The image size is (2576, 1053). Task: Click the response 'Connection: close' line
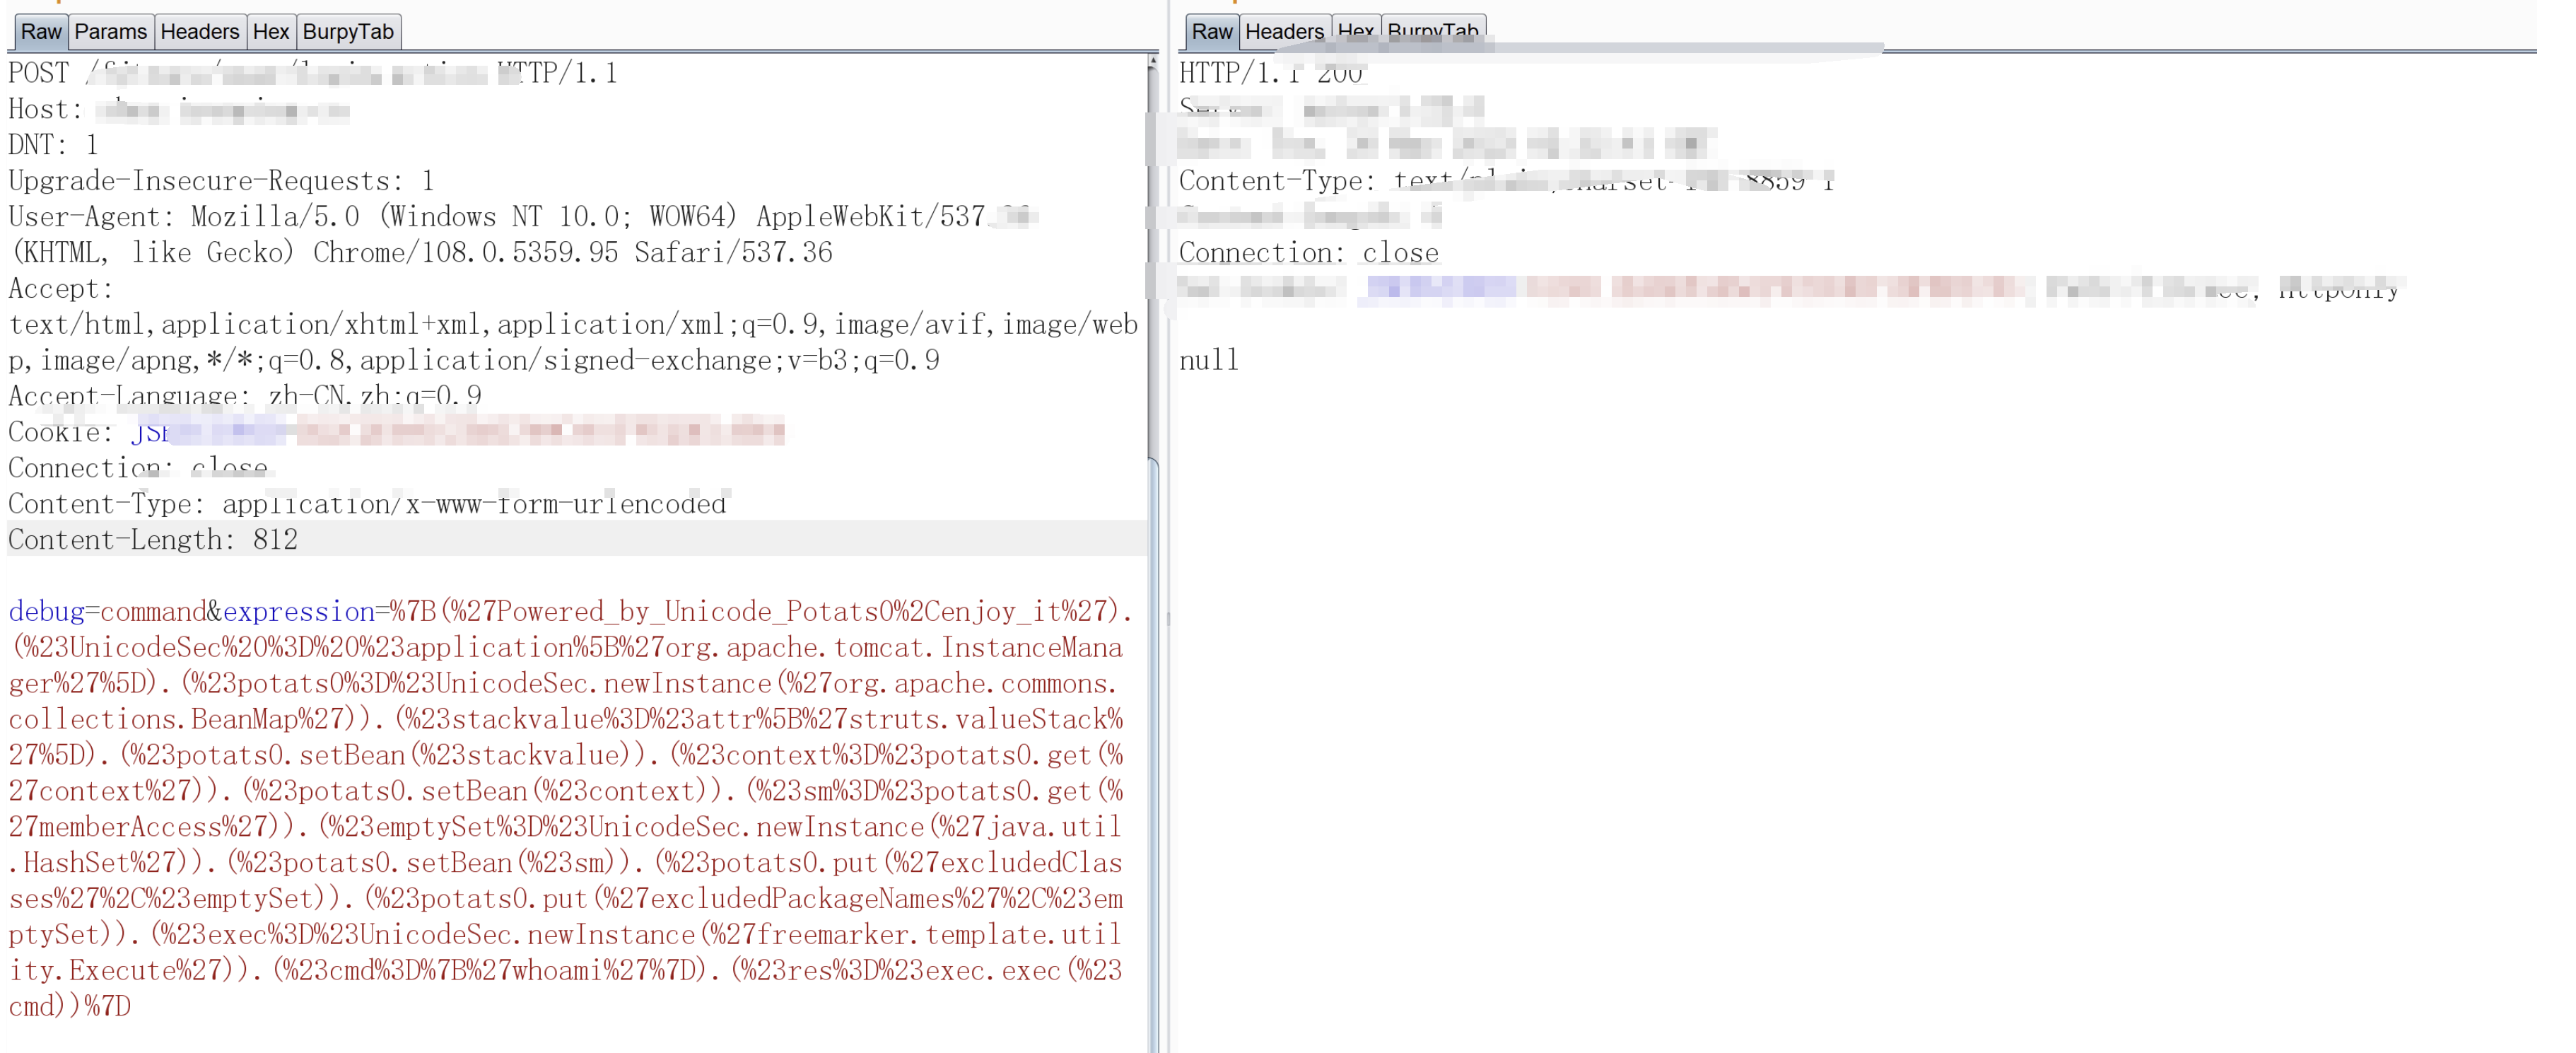coord(1308,253)
